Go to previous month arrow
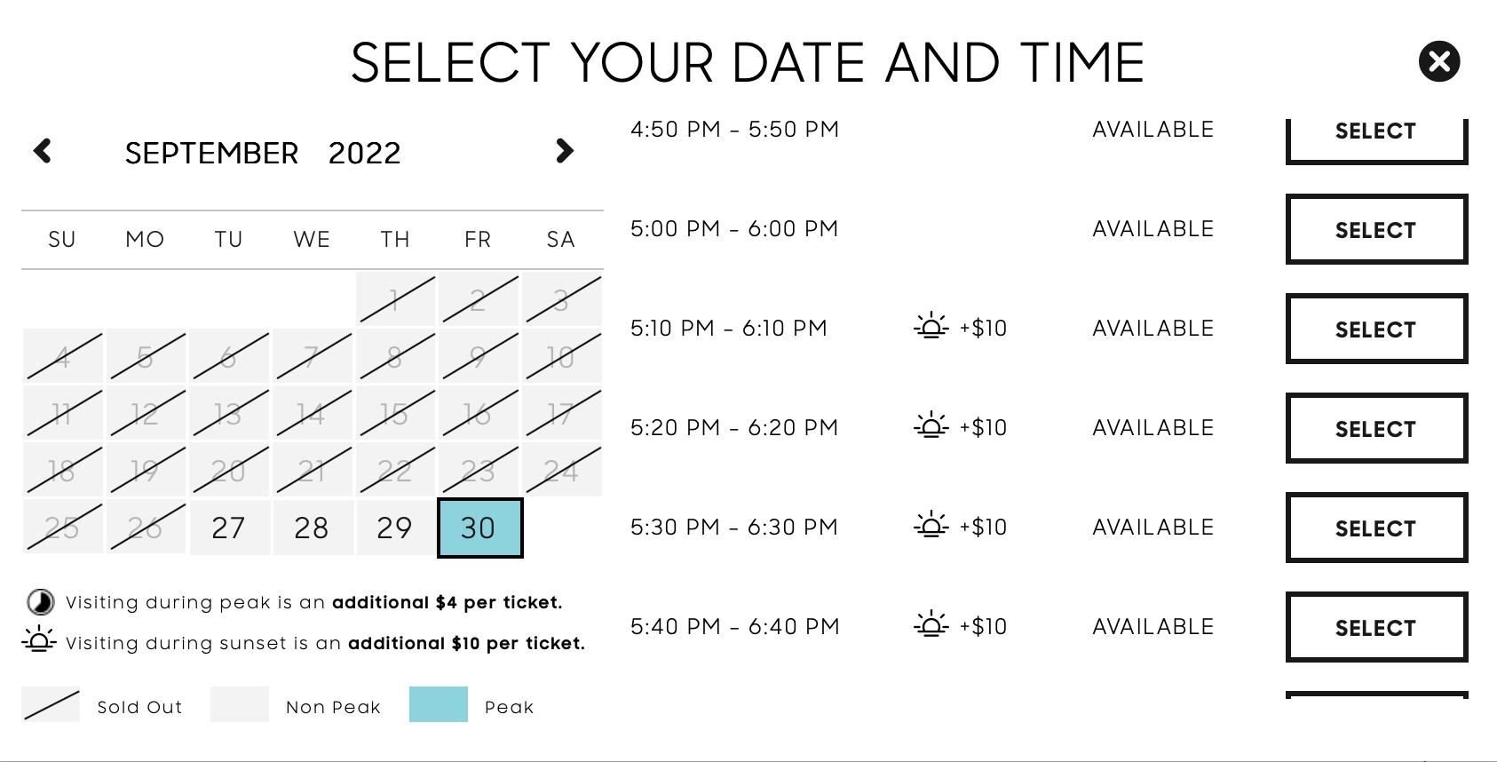The height and width of the screenshot is (762, 1497). coord(43,151)
